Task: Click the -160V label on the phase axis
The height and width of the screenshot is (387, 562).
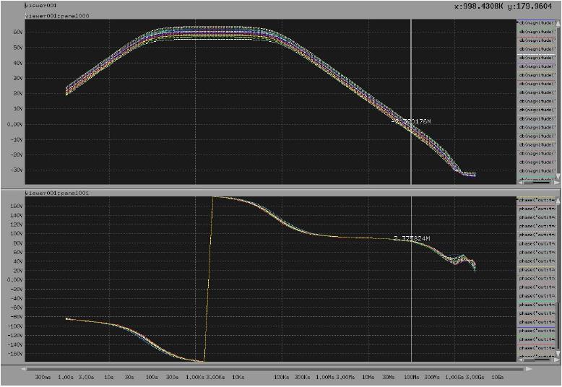Action: click(16, 354)
